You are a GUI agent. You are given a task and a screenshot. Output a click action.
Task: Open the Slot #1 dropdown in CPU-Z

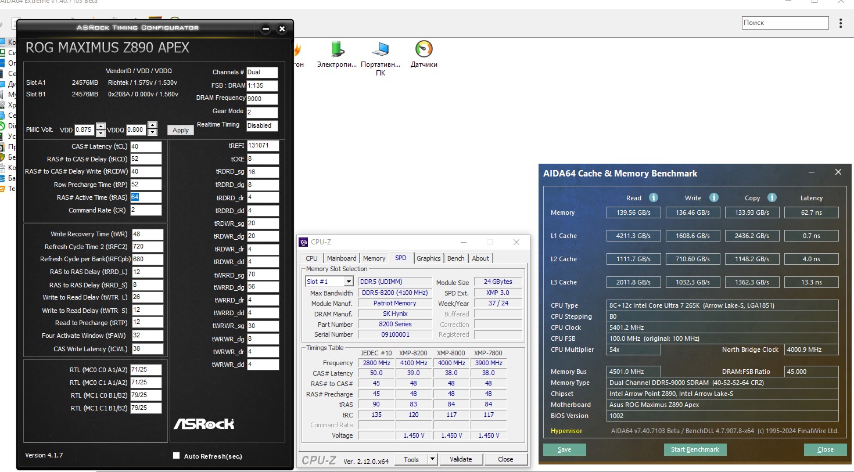[349, 282]
